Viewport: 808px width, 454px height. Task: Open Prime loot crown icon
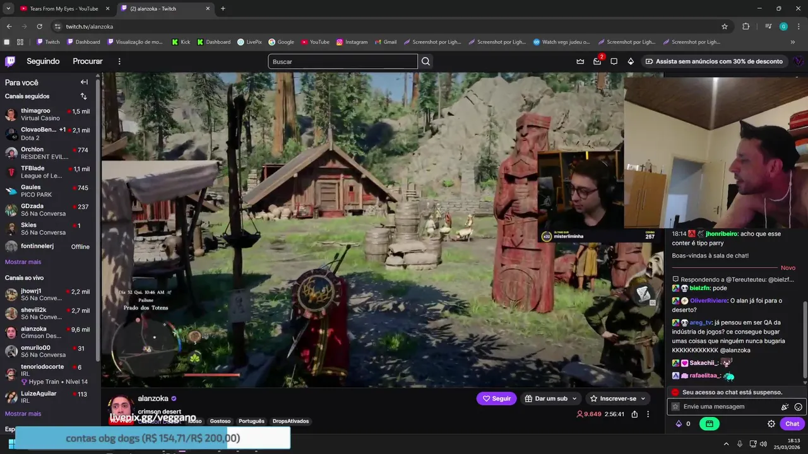[x=580, y=61]
